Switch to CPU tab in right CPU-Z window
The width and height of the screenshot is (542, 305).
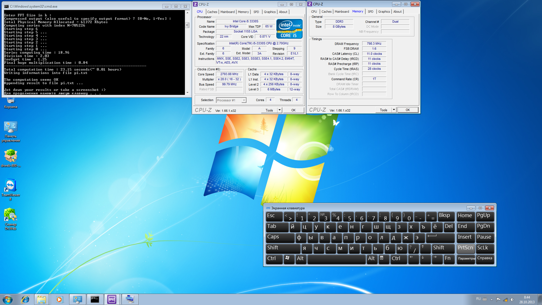pyautogui.click(x=314, y=12)
